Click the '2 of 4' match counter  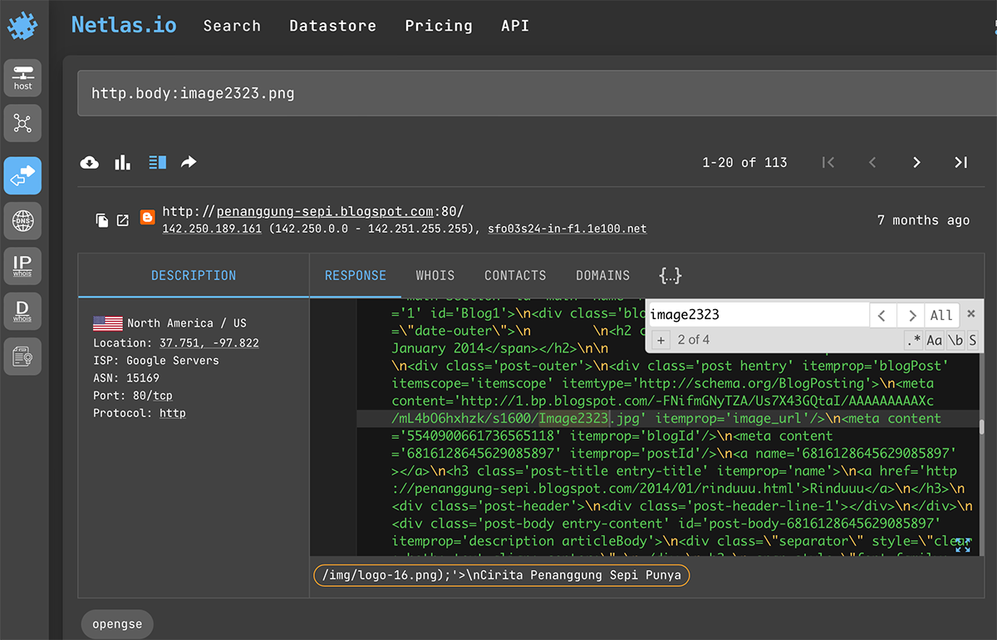[694, 339]
